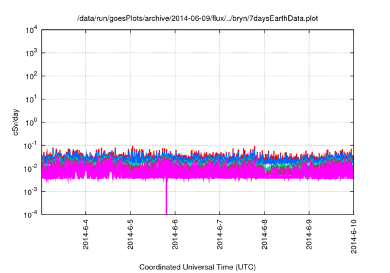
Task: Click the plot title file path
Action: (x=197, y=18)
